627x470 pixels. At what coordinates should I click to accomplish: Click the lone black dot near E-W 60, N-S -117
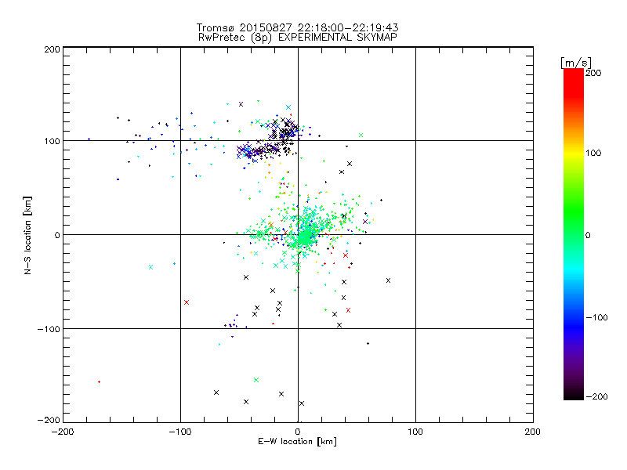click(x=368, y=343)
